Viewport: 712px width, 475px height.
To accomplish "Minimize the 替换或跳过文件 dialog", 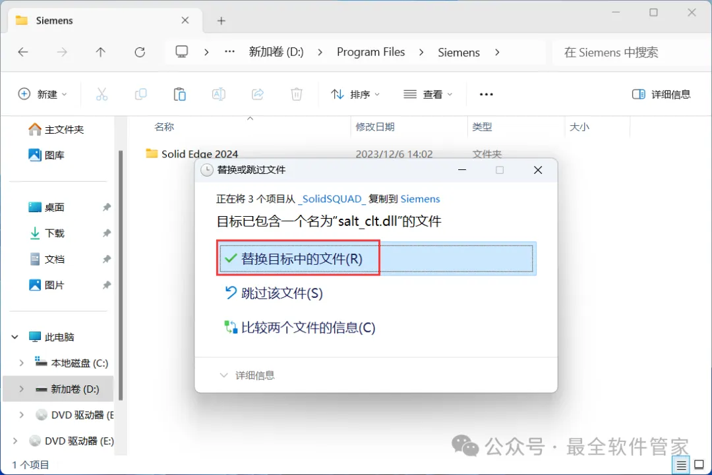I will [462, 170].
